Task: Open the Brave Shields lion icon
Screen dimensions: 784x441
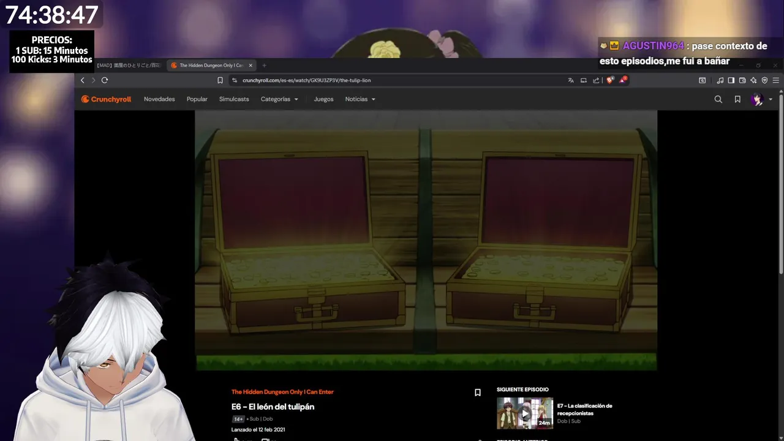Action: pos(609,80)
